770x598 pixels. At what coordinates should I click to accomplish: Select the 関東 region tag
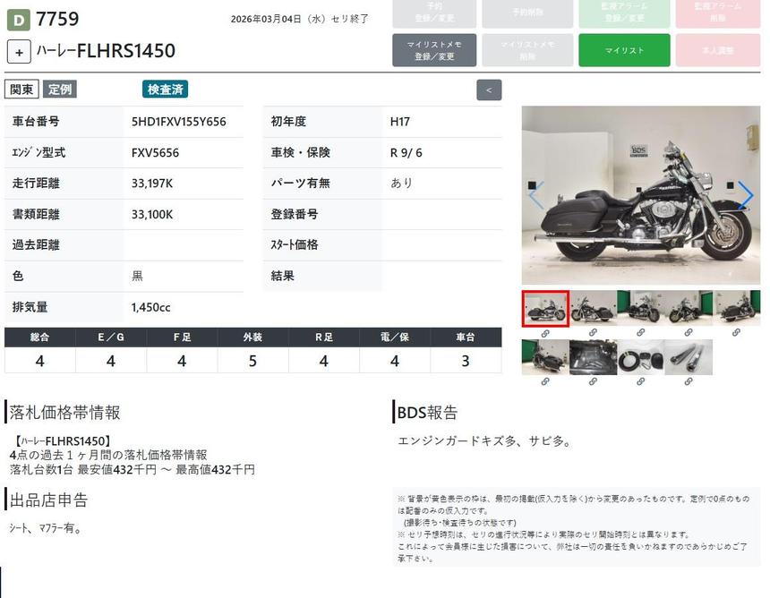click(21, 90)
